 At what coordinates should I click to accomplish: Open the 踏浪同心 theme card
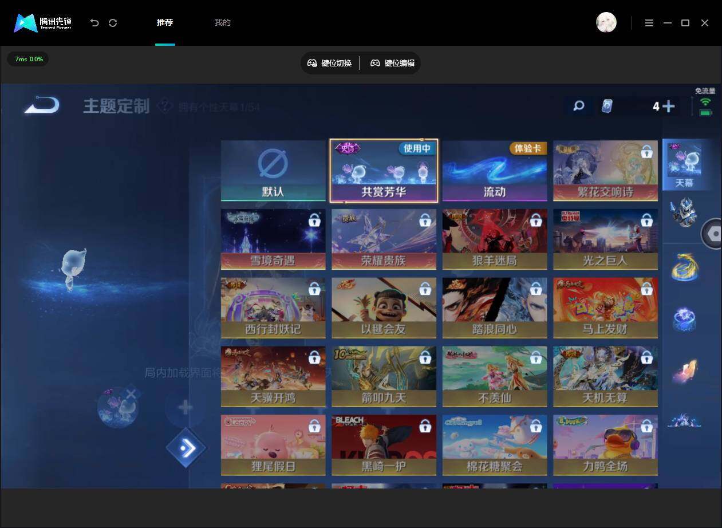pos(495,308)
